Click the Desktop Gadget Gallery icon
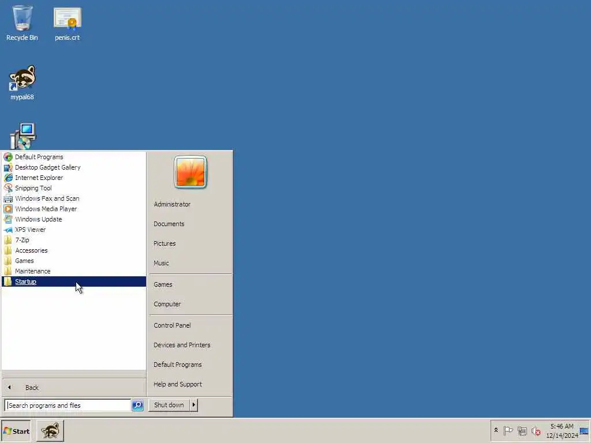This screenshot has width=591, height=443. (8, 167)
